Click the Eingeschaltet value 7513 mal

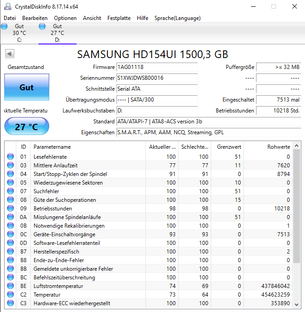(278, 100)
